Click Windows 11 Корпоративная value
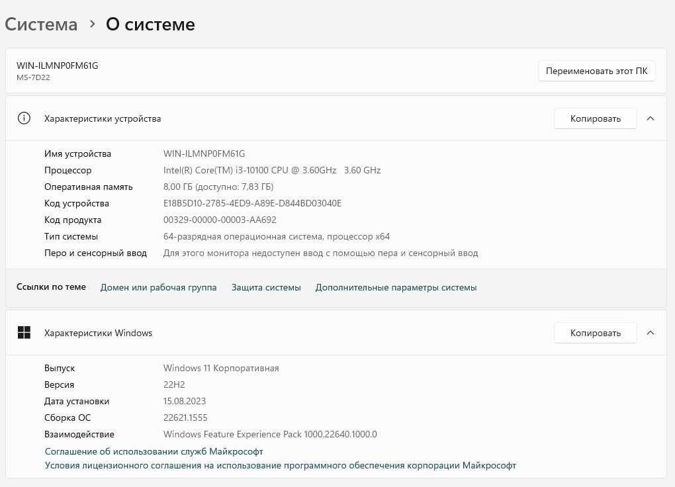 point(221,368)
